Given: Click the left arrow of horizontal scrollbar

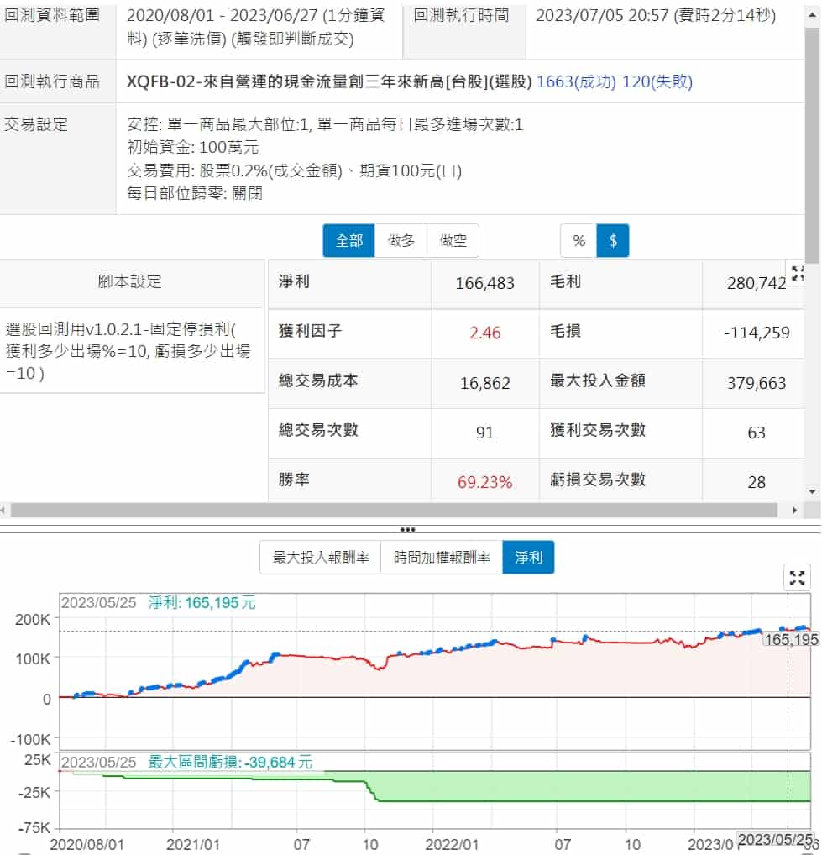Looking at the screenshot, I should (4, 511).
